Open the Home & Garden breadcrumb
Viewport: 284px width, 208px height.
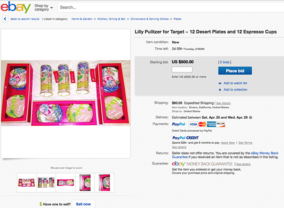81,19
